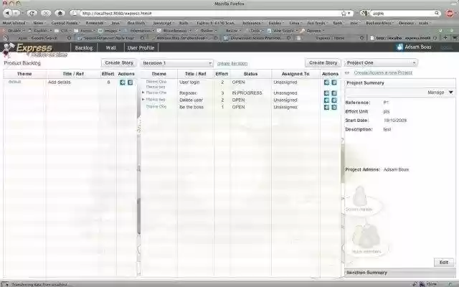
Task: Click Create Story in Product Backlog
Action: point(119,63)
